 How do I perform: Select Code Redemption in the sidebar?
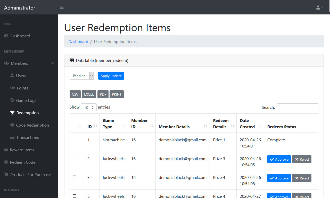pos(12,125)
